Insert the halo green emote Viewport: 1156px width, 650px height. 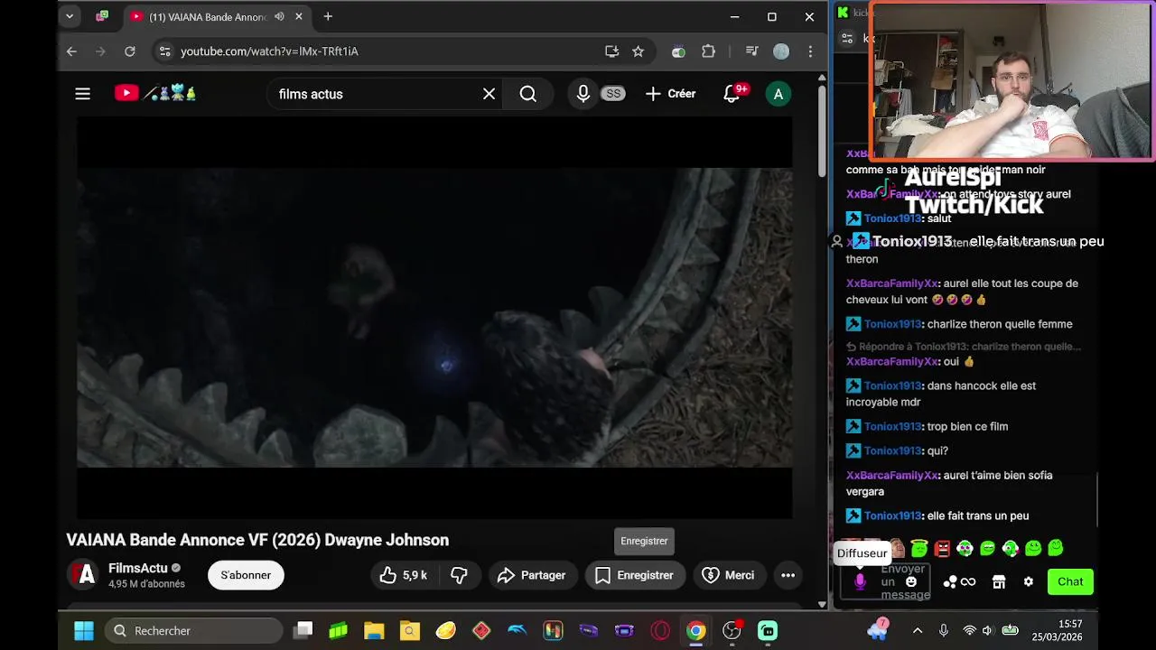click(x=919, y=548)
